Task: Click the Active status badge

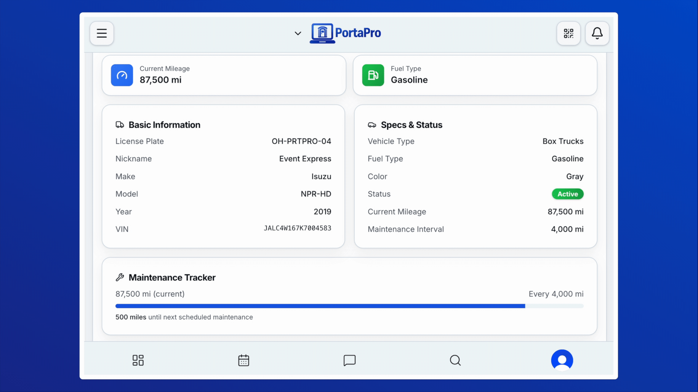Action: pos(567,194)
